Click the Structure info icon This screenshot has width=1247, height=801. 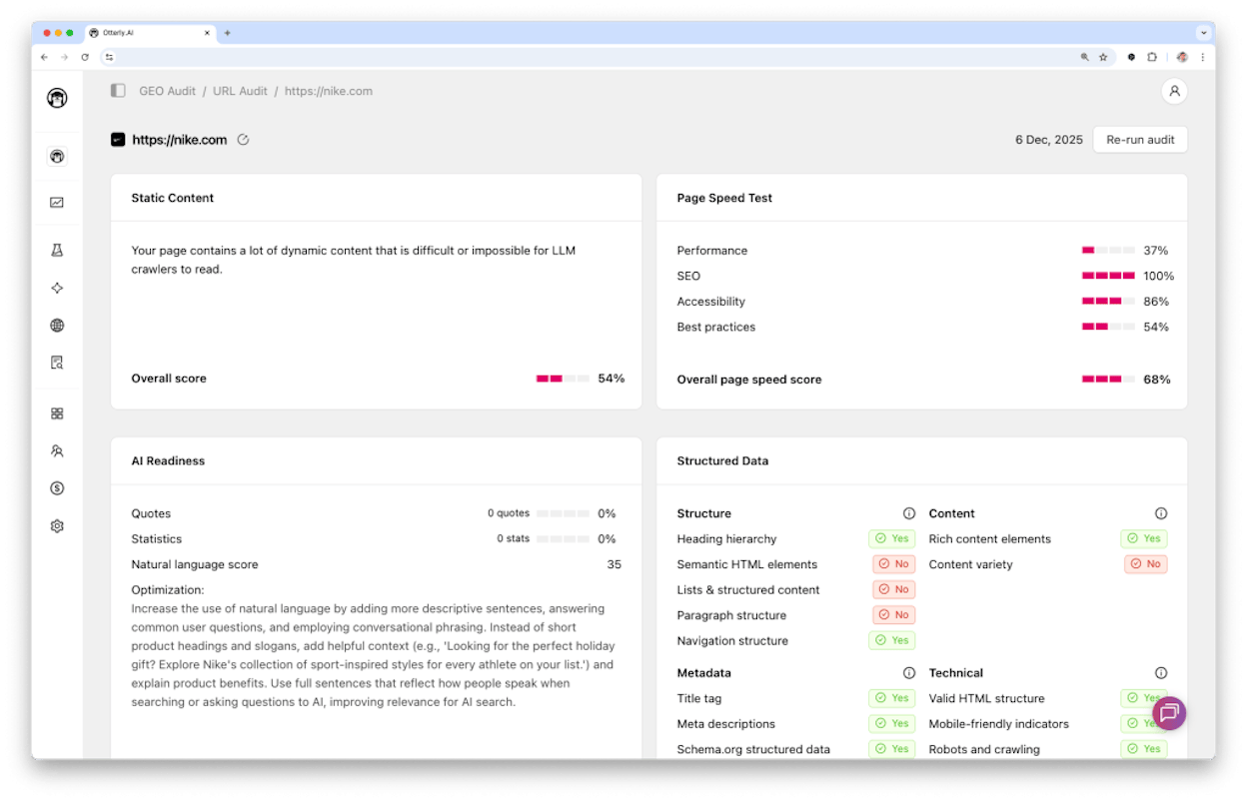(x=909, y=513)
